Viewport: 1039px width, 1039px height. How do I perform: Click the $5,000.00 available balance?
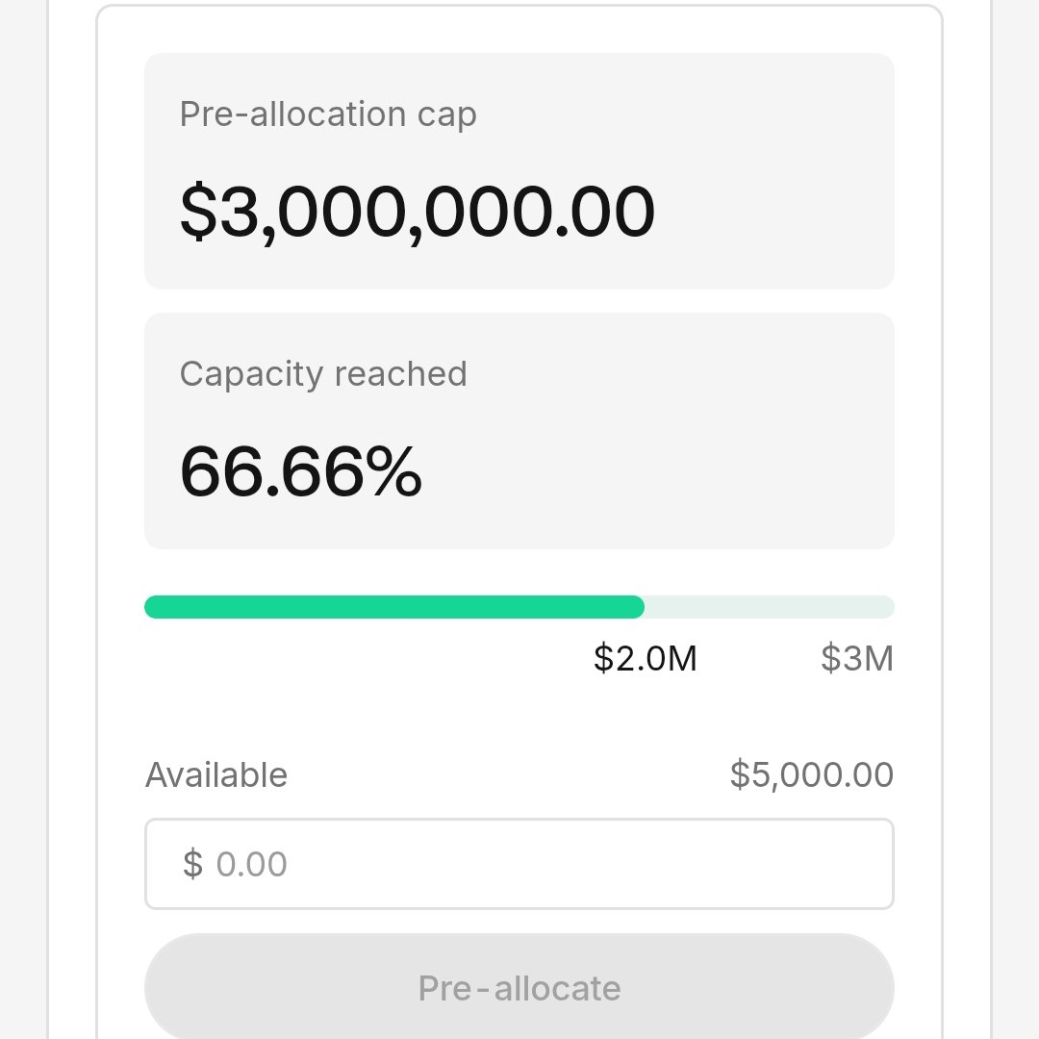[x=812, y=773]
